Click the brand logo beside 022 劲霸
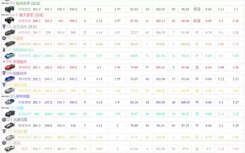Viewport: 245px width, 153px height. [x=5, y=108]
